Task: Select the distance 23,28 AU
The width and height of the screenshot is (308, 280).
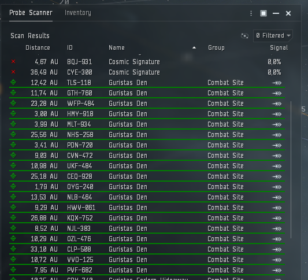Action: click(44, 104)
